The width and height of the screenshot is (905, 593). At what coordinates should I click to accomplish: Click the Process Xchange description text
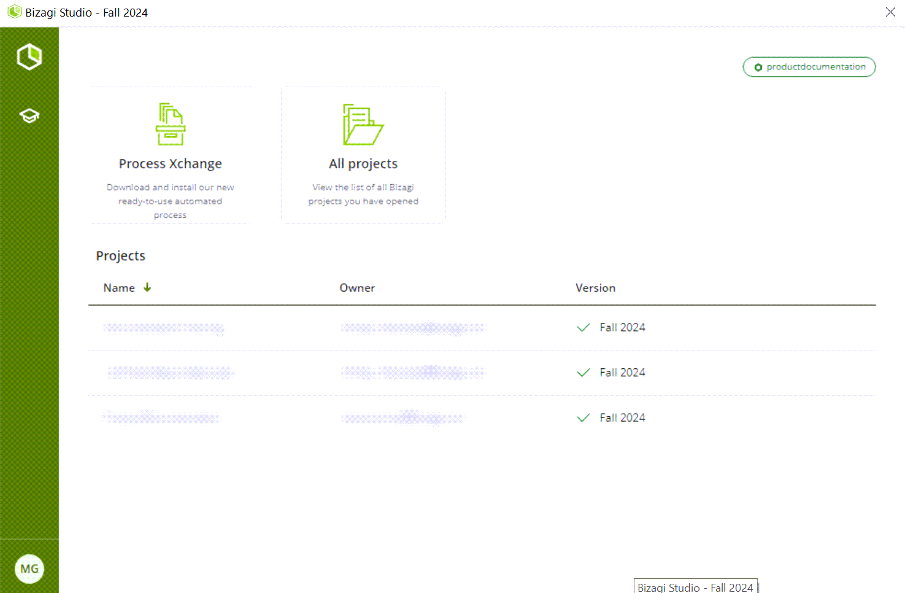point(170,201)
